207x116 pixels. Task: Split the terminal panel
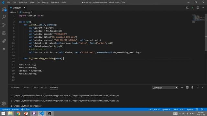tap(187, 88)
